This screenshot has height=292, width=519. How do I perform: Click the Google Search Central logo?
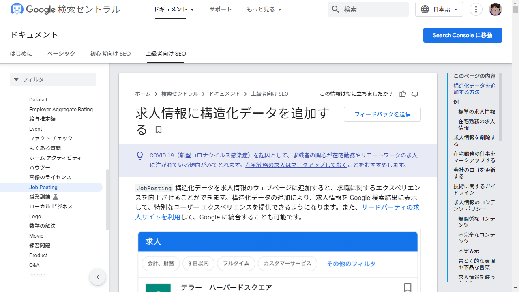click(x=65, y=9)
